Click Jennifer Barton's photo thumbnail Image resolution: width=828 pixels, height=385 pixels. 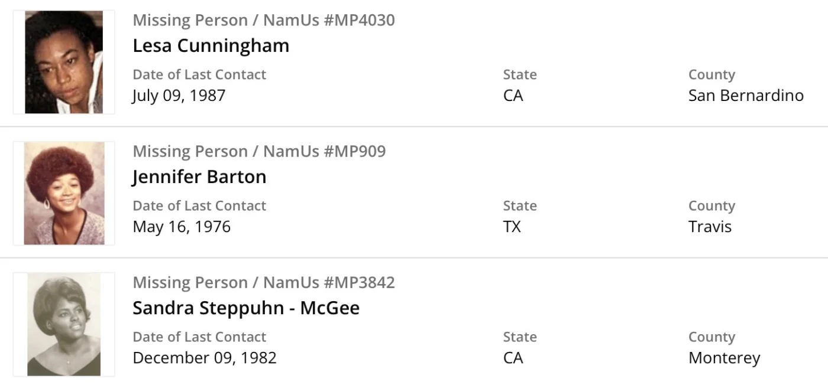pos(64,193)
